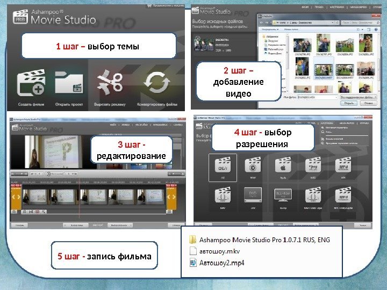Open the ПРАВКА menu in the source files window
Screen dimensions: 387x290
[319, 7]
